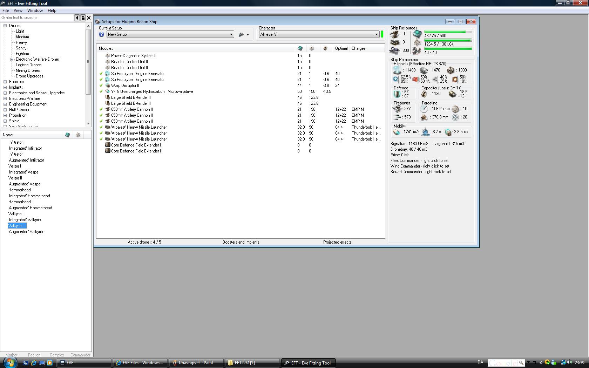Click the targeting range icon showing 156.25 km
Image resolution: width=589 pixels, height=368 pixels.
coord(424,109)
